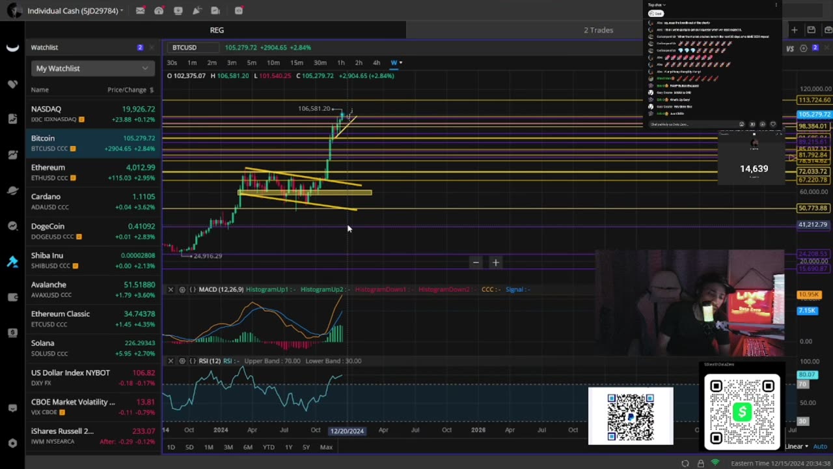Click the lock icon in status bar
833x469 pixels.
[701, 463]
